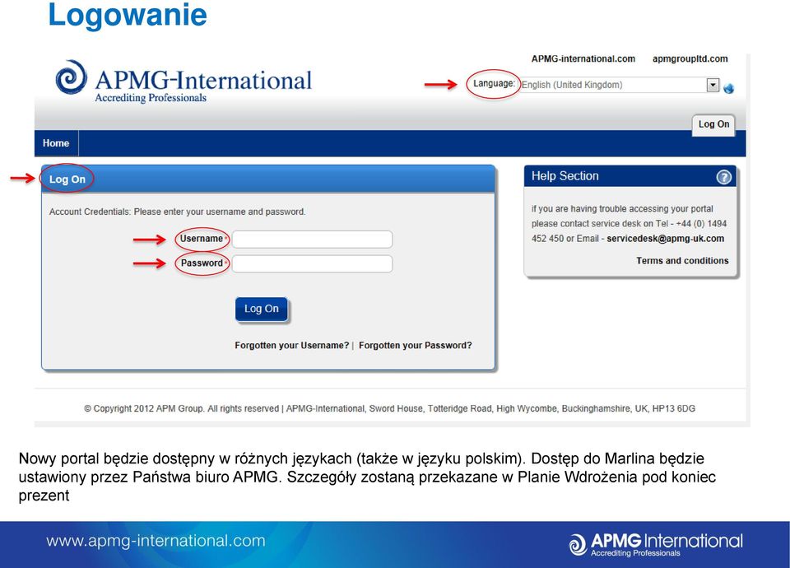
Task: Click the APMG-International swirl logo
Action: tap(71, 77)
